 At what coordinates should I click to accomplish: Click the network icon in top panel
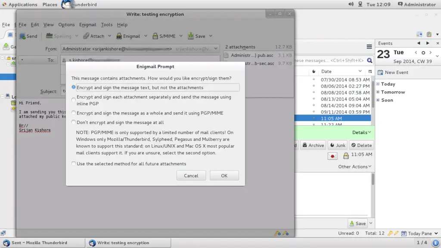click(x=360, y=4)
